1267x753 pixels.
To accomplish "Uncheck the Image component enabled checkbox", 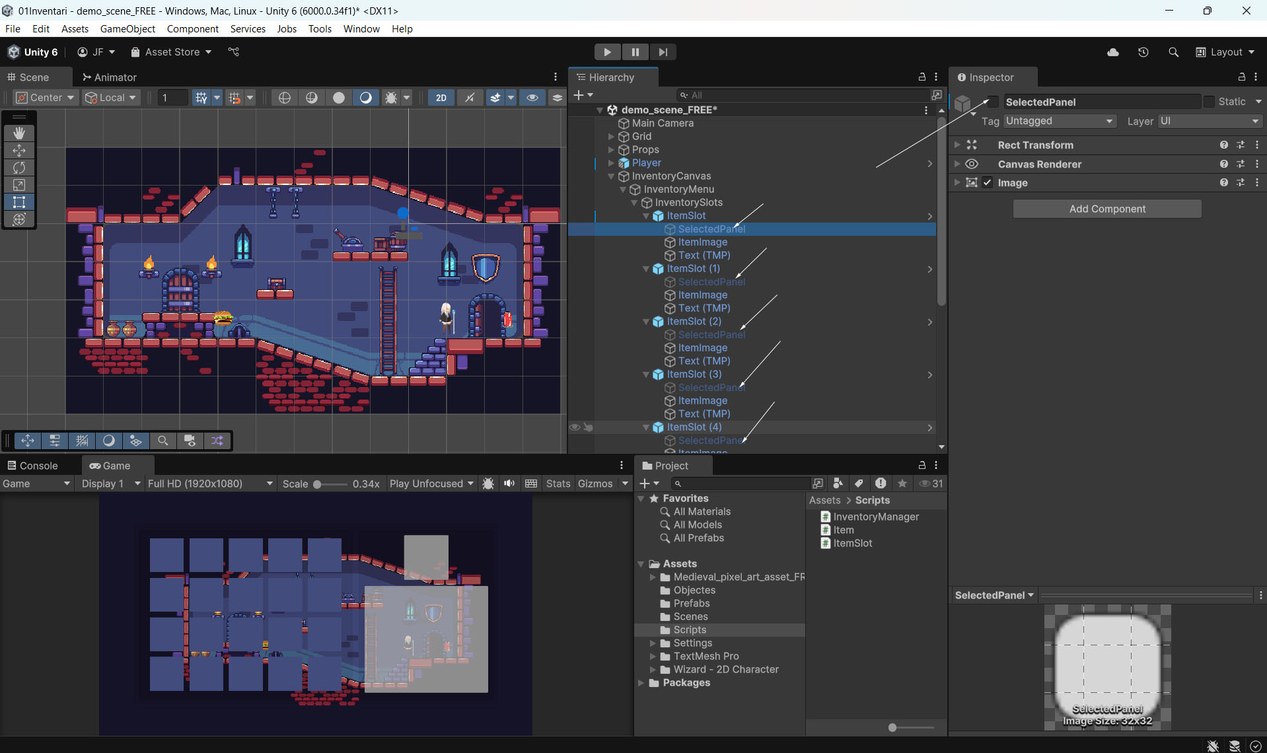I will 988,183.
